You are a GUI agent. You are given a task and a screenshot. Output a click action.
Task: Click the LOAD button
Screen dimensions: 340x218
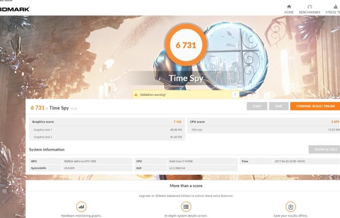point(257,106)
